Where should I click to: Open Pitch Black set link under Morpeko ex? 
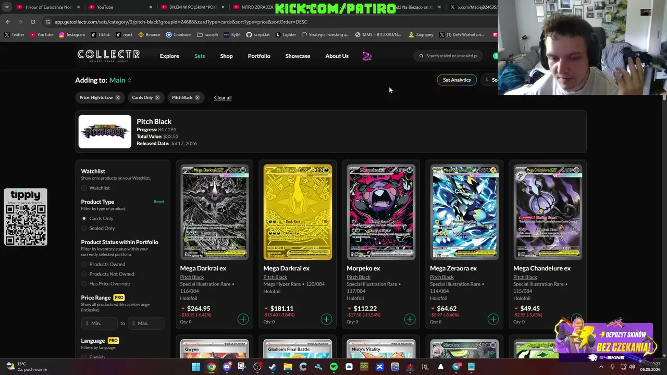[x=359, y=277]
